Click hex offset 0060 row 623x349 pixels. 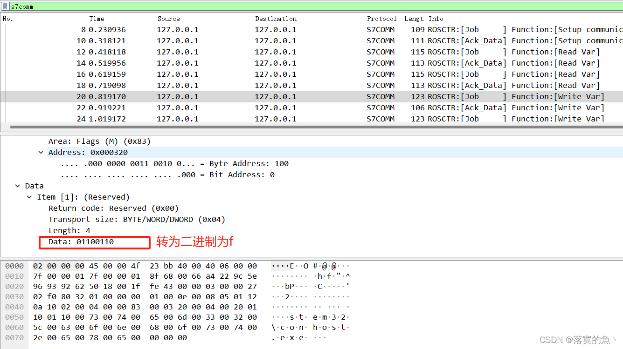click(x=145, y=328)
